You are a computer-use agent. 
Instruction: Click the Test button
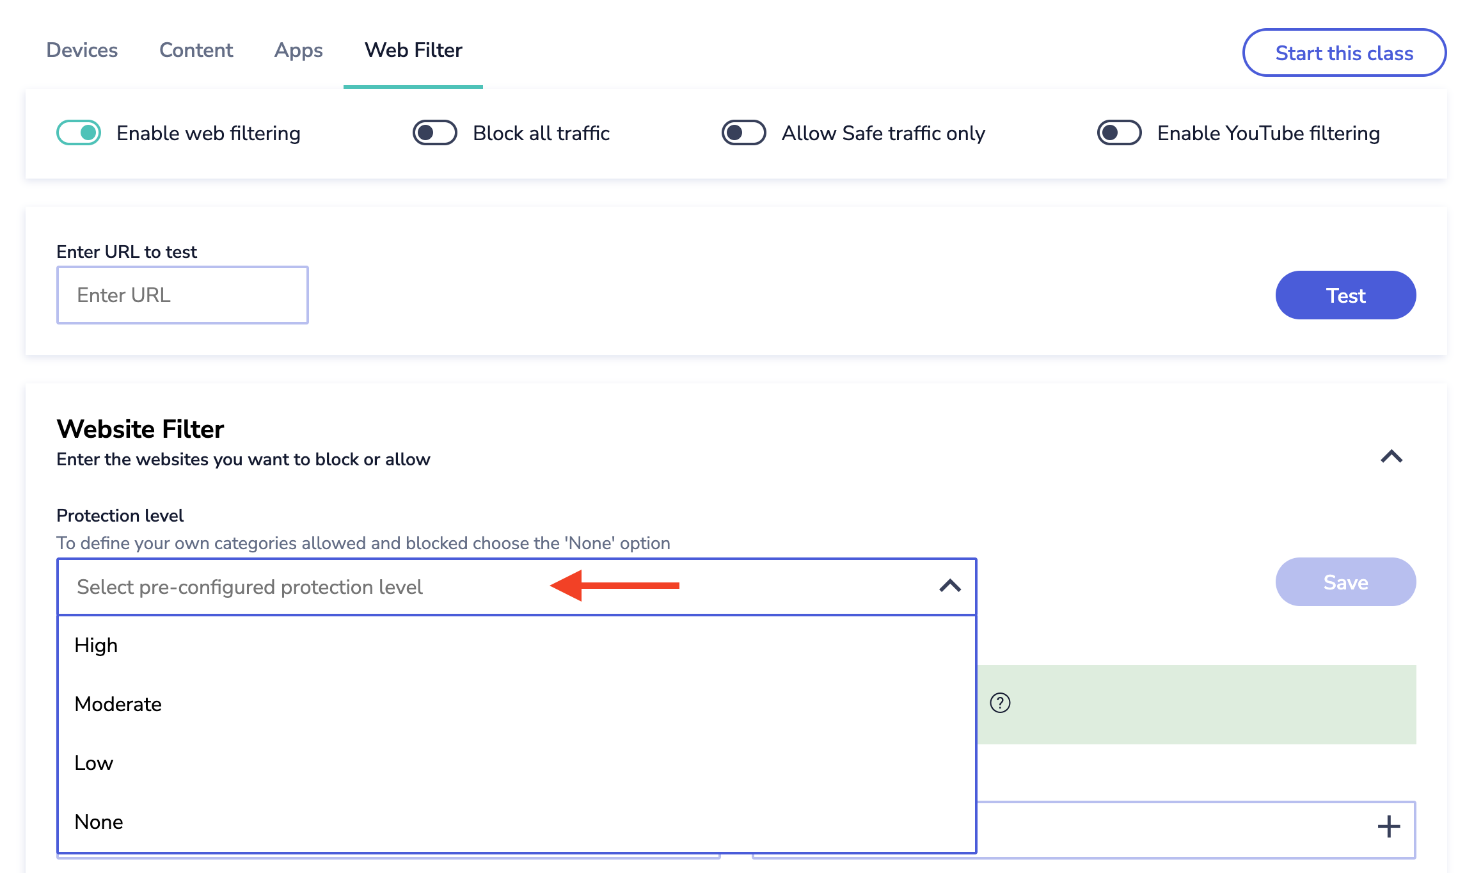tap(1345, 295)
